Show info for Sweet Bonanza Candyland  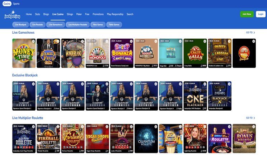tap(131, 41)
